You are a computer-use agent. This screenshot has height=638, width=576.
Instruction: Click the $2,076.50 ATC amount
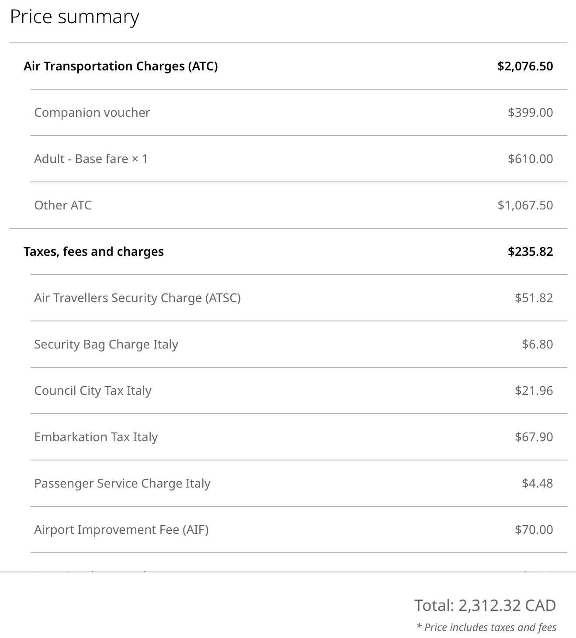525,66
